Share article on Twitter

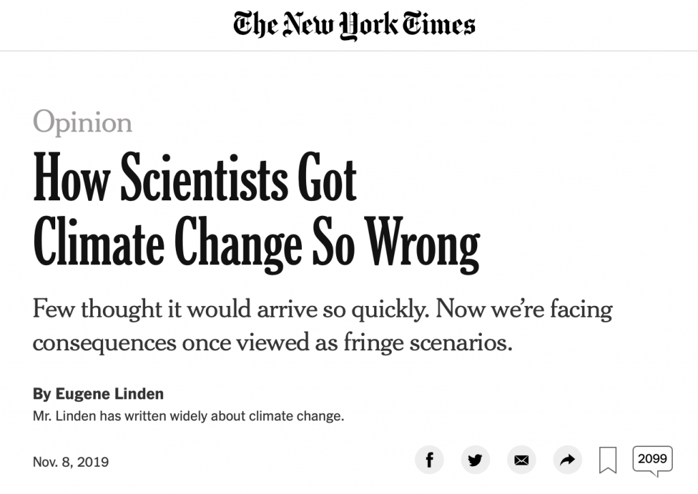point(475,460)
